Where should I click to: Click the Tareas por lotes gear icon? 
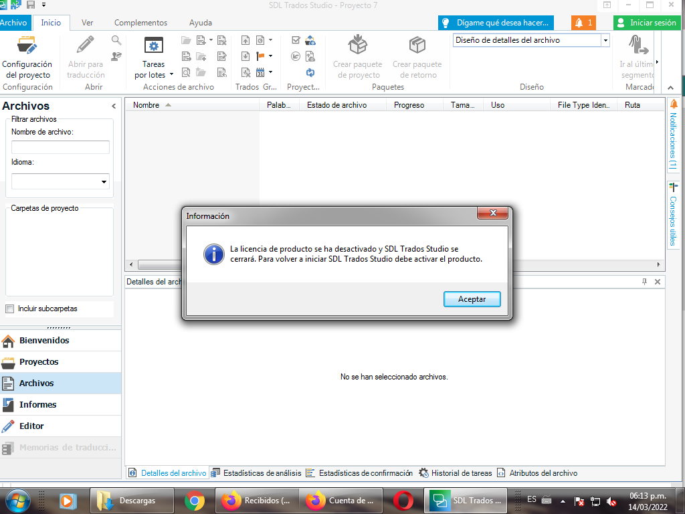pyautogui.click(x=153, y=46)
